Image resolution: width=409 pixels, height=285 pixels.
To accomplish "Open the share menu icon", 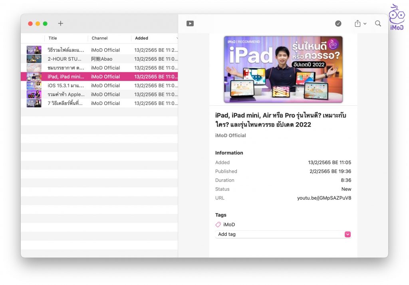I will coord(357,24).
